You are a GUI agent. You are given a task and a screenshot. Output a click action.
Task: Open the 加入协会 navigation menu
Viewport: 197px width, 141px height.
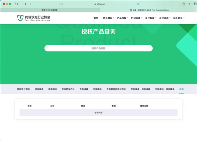pyautogui.click(x=179, y=18)
